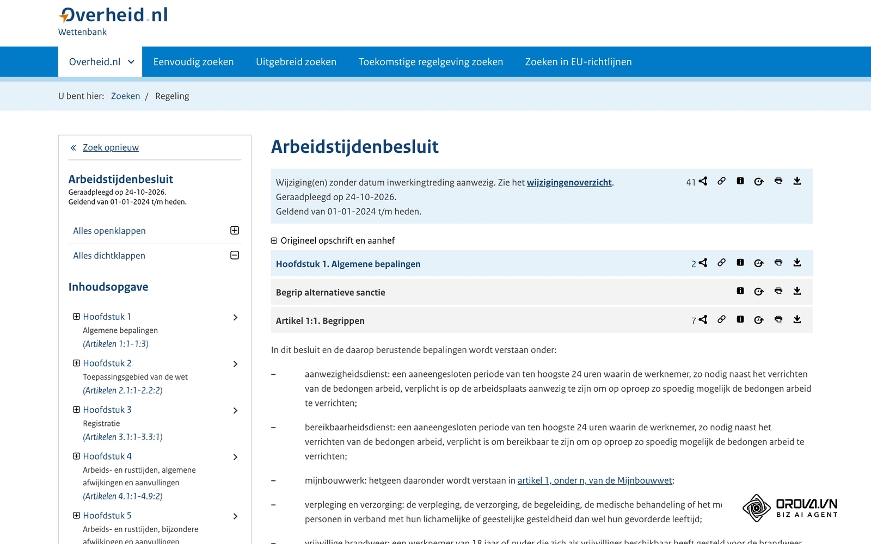
Task: Download Begrip alternatieve sanctie
Action: (x=797, y=291)
